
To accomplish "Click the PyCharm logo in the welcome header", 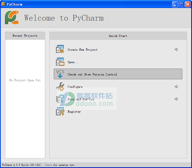I will [12, 18].
